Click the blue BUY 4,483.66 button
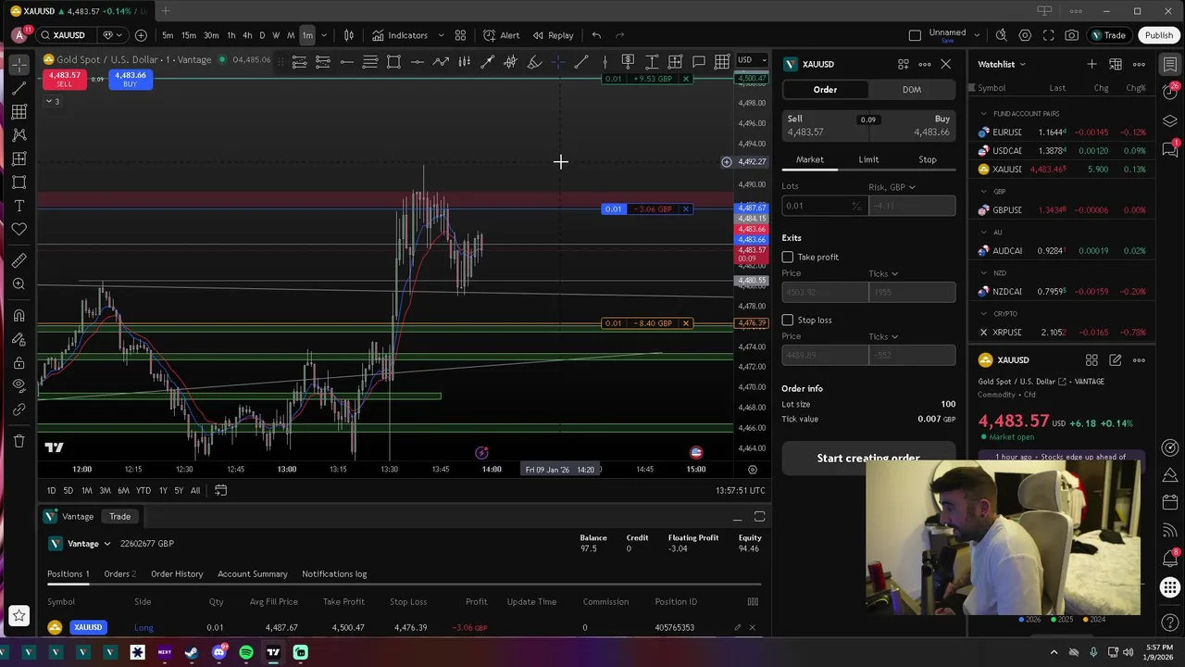This screenshot has height=667, width=1185. [x=130, y=80]
